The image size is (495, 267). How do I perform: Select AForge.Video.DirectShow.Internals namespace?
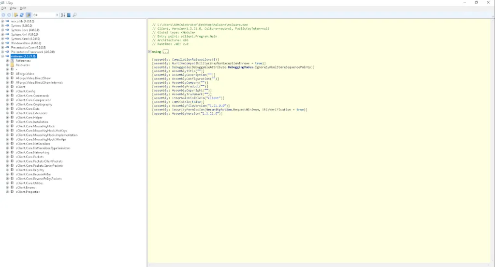[x=40, y=82]
